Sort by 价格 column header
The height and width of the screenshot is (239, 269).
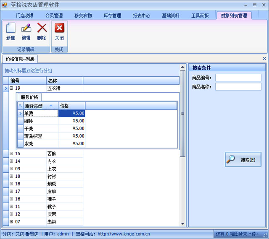coord(72,106)
